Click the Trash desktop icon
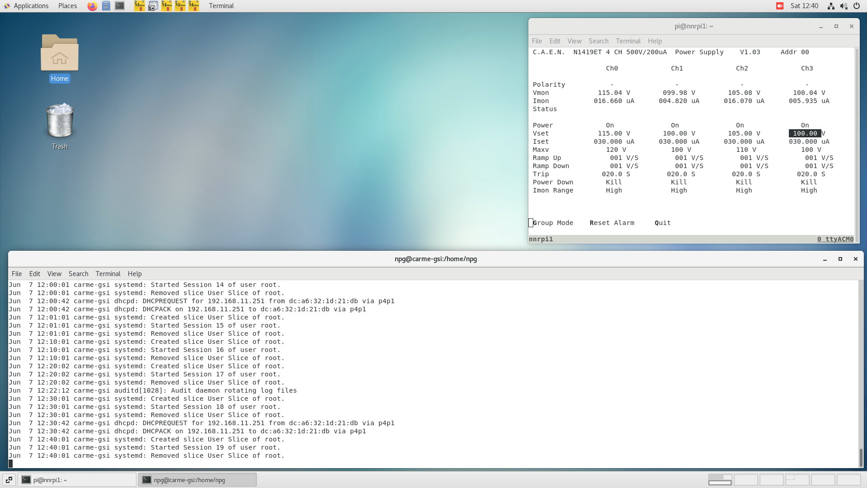This screenshot has width=867, height=488. (x=60, y=121)
